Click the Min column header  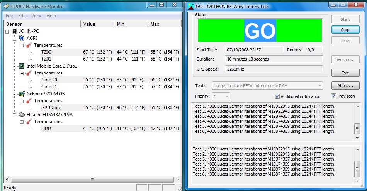(131, 24)
